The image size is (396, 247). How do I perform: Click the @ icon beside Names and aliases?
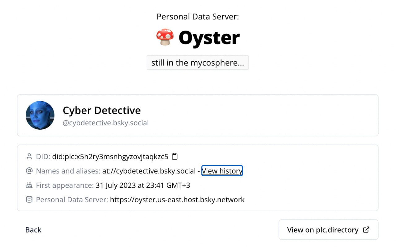[x=29, y=171]
